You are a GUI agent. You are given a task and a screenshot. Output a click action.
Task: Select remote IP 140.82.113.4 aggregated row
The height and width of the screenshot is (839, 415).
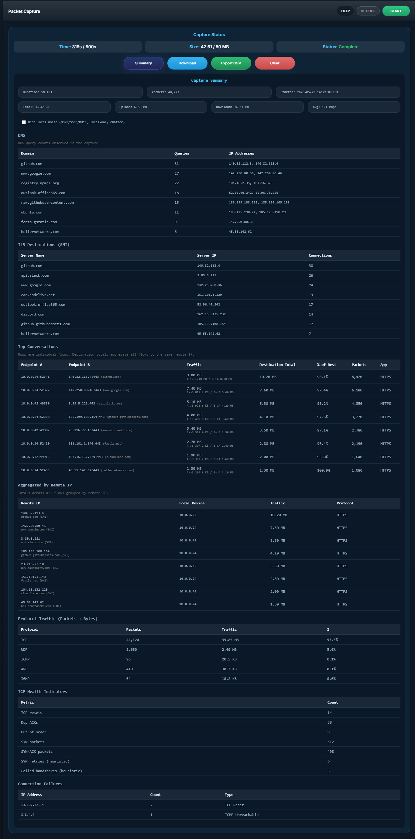pyautogui.click(x=209, y=515)
